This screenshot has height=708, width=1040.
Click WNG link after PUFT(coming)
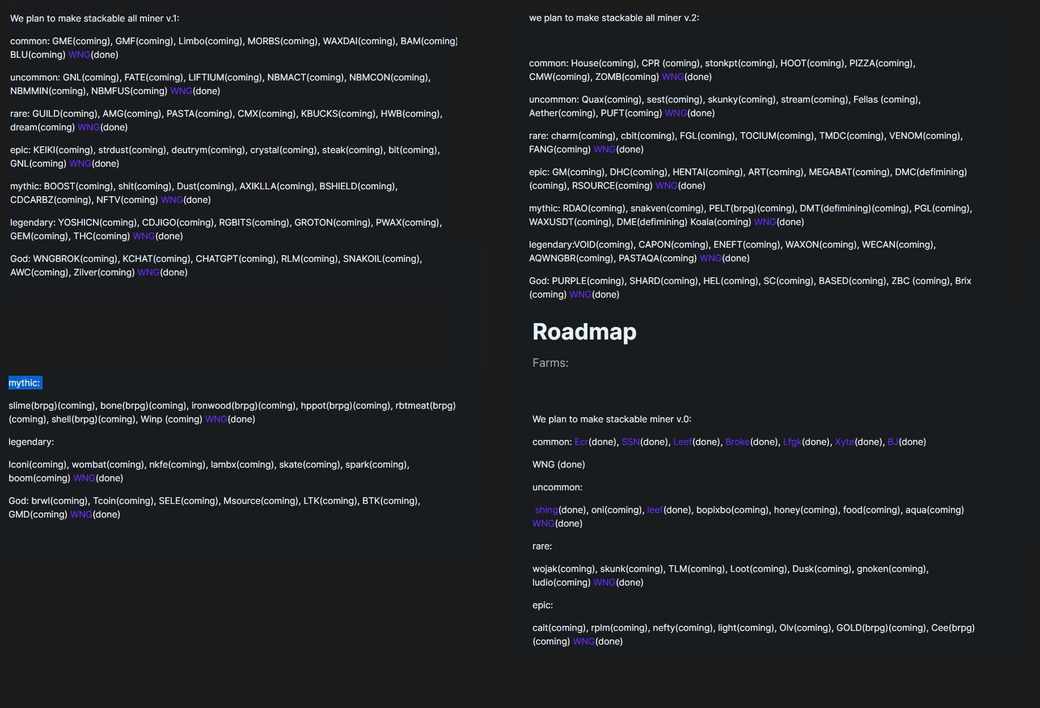click(676, 113)
